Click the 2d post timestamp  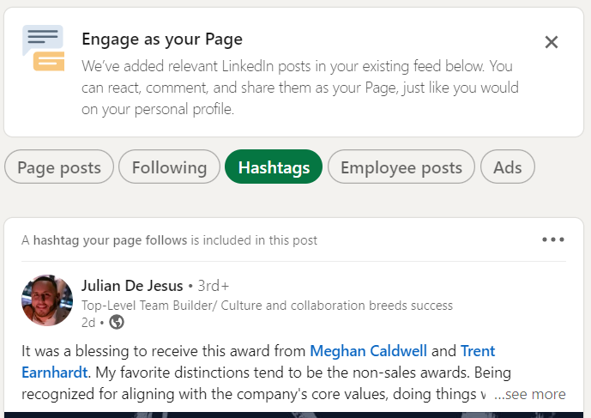(x=88, y=323)
